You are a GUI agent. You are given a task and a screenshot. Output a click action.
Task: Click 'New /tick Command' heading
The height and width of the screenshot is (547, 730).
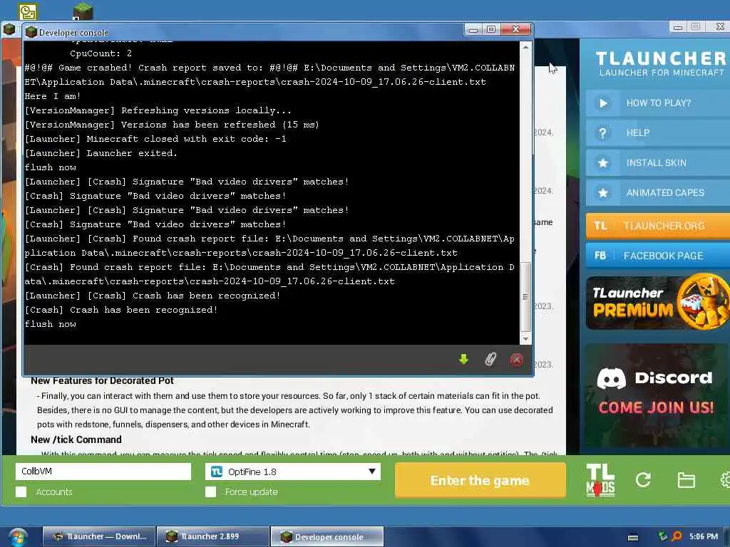tap(76, 439)
